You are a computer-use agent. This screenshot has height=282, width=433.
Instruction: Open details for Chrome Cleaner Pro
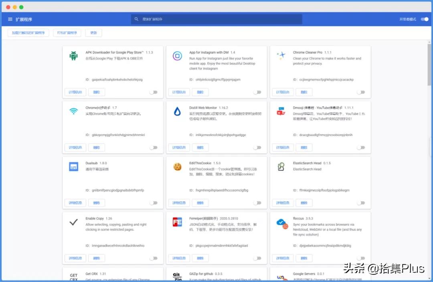tap(283, 92)
